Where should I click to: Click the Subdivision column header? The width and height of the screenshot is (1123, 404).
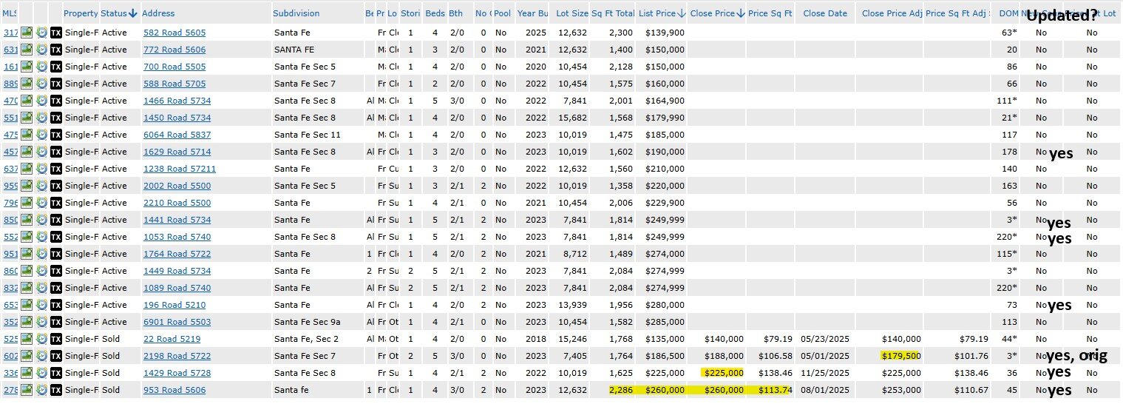(296, 13)
